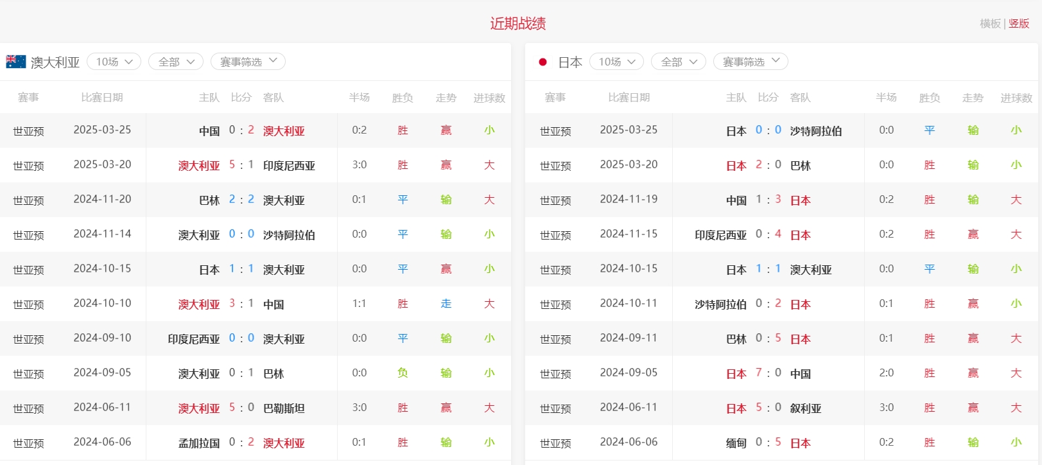Click the 近期战绩 section title
This screenshot has height=465, width=1042.
tap(518, 24)
